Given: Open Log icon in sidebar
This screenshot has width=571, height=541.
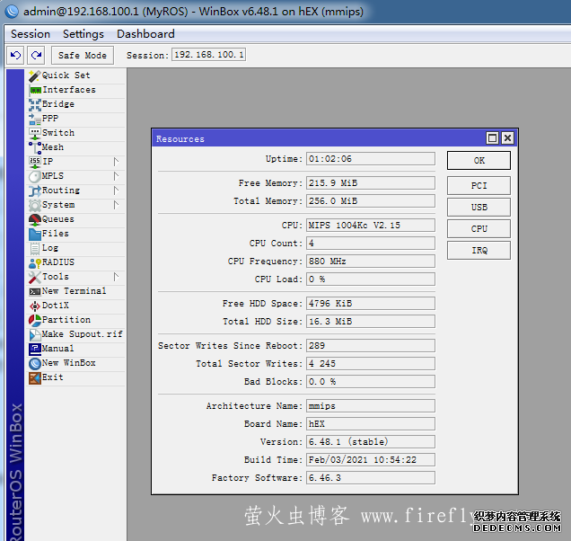Looking at the screenshot, I should 35,248.
